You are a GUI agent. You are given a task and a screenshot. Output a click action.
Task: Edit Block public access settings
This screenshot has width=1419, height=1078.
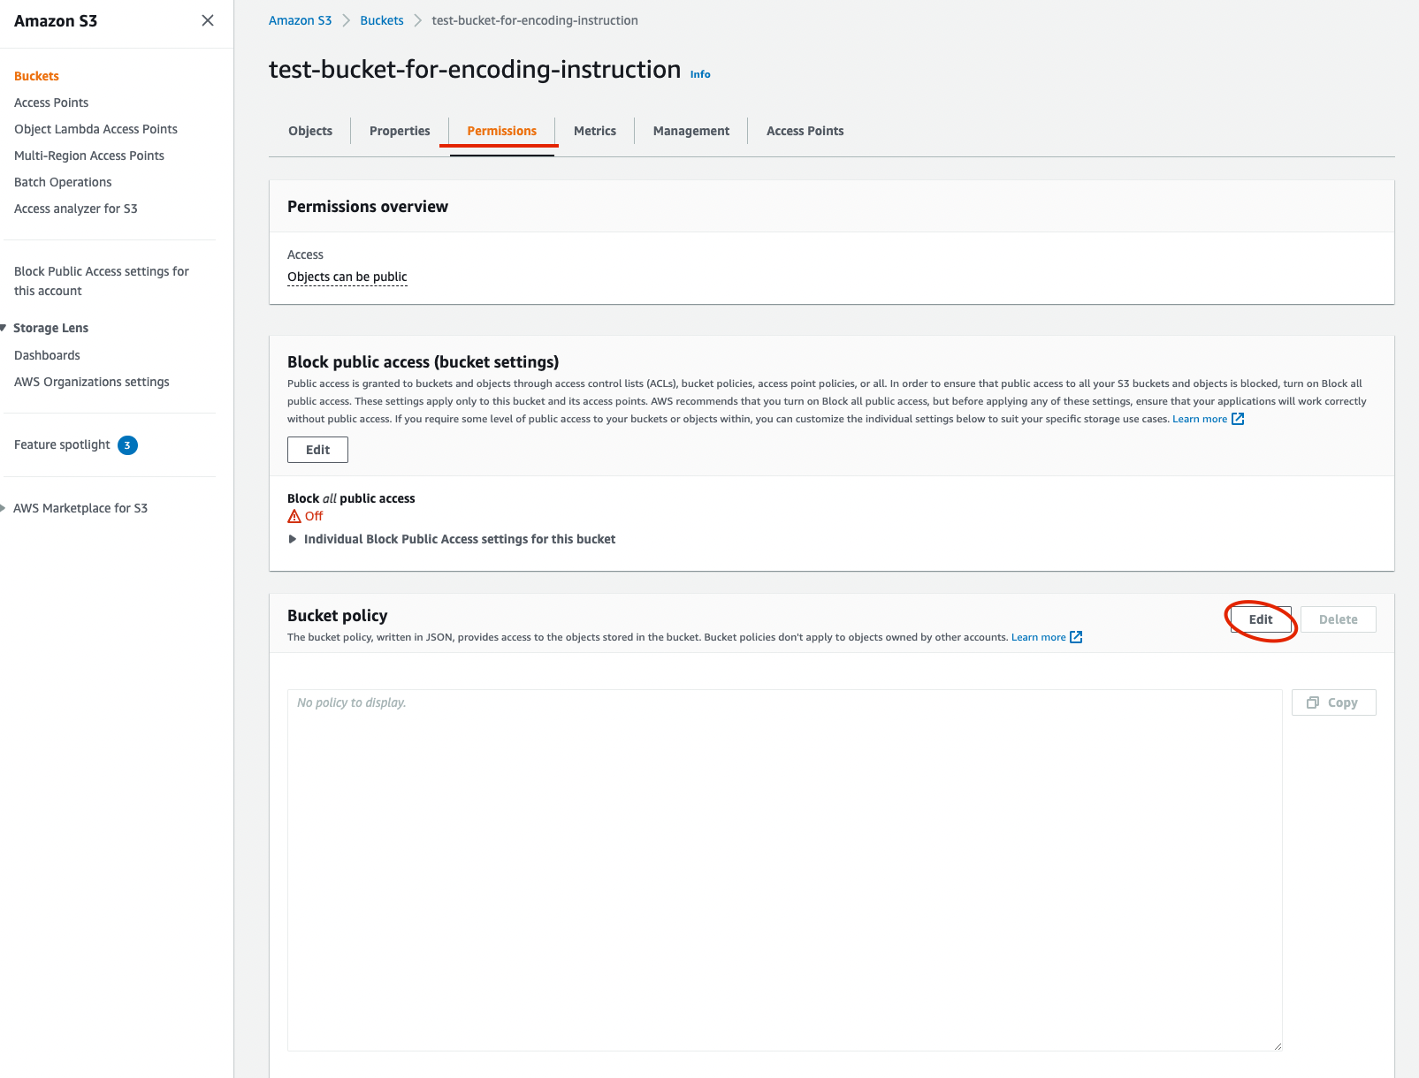click(317, 450)
